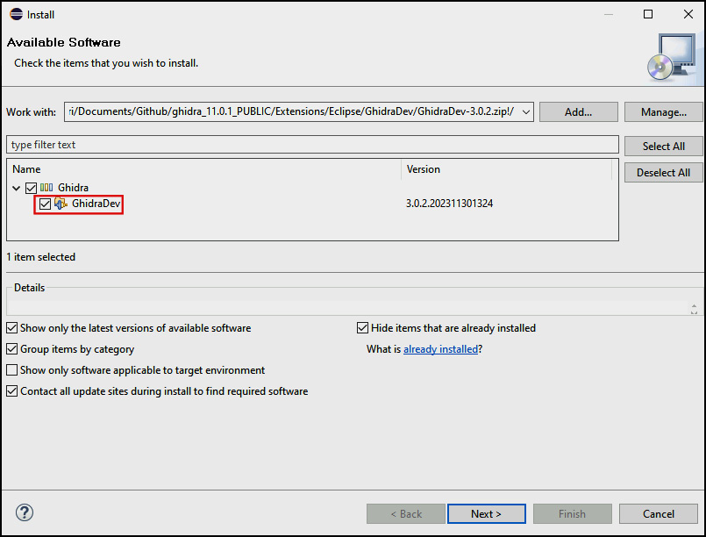Select the Ghidra category row label

tap(73, 188)
